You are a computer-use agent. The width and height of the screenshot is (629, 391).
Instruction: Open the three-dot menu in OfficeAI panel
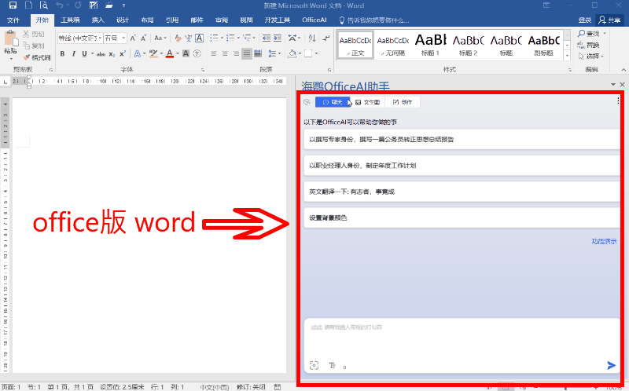pos(618,100)
